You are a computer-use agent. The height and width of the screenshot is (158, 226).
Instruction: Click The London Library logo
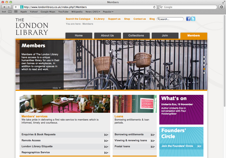pyautogui.click(x=32, y=27)
